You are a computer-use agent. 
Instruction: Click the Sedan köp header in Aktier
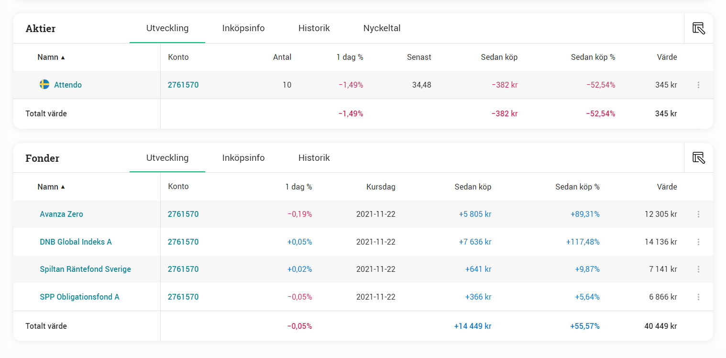pyautogui.click(x=499, y=57)
